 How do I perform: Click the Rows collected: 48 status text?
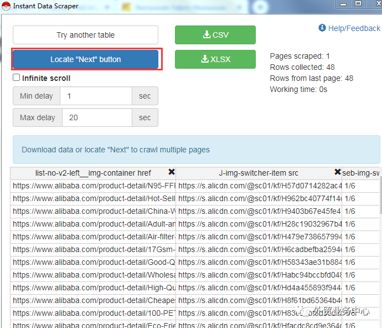(302, 67)
